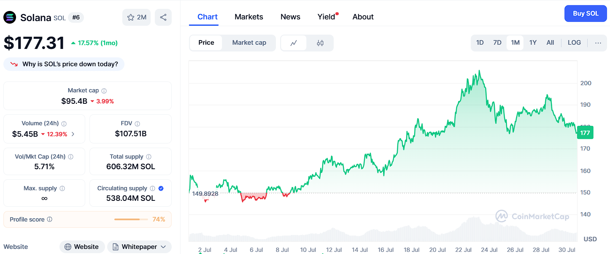Screen dimensions: 610x254
Task: Click Profile score info icon
Action: point(50,219)
